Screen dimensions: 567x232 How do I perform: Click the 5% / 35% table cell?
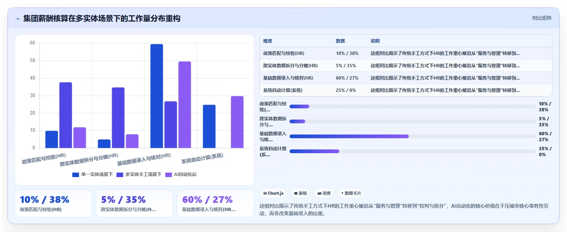pyautogui.click(x=346, y=66)
